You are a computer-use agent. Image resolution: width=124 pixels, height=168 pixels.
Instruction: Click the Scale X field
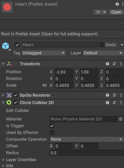[64, 85]
